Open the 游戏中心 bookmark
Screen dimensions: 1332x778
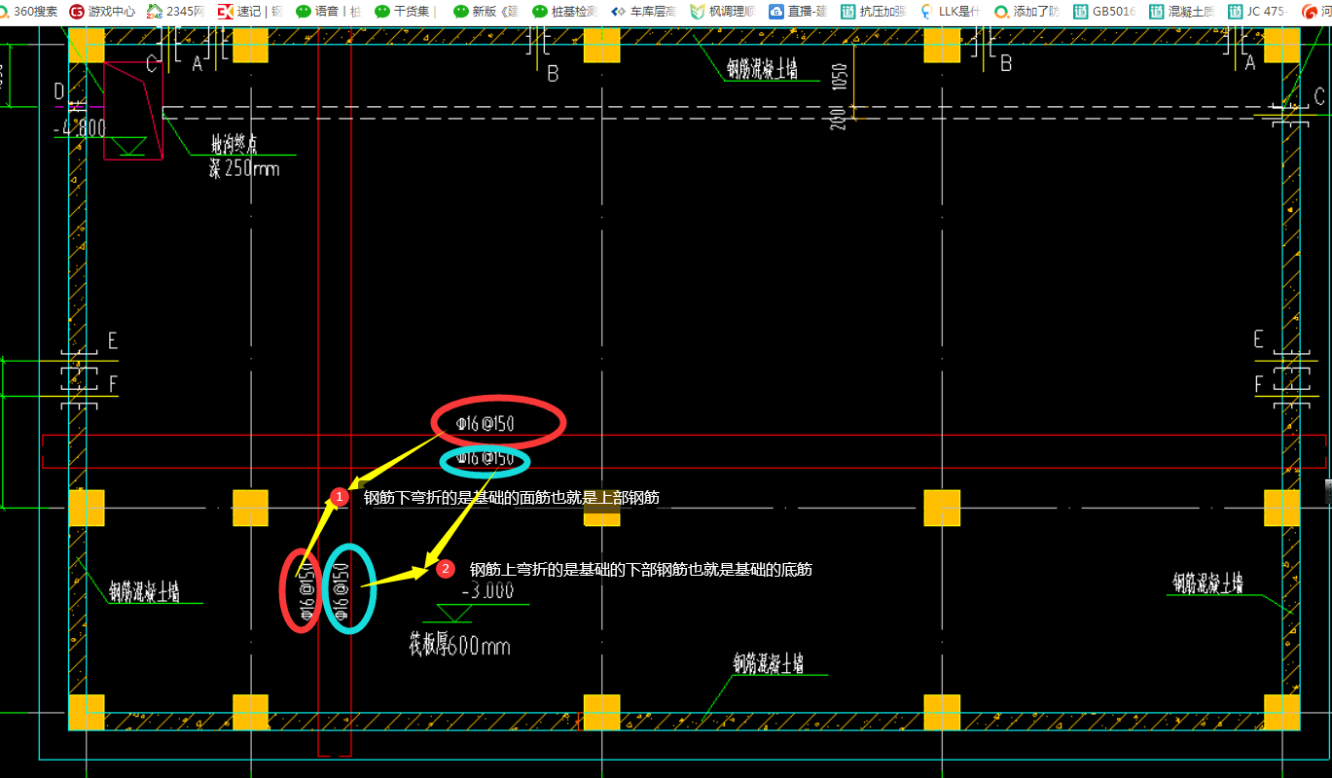[x=102, y=12]
